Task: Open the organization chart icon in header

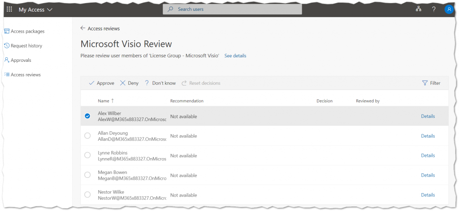Action: pos(418,9)
